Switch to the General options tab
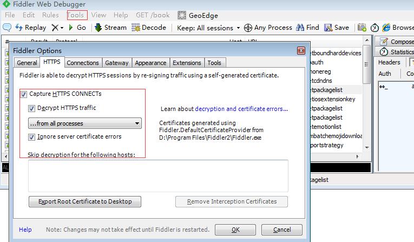 point(27,63)
